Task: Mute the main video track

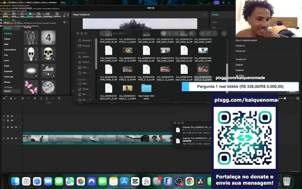Action: click(16, 138)
